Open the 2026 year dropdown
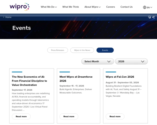The width and height of the screenshot is (157, 125). 131,61
